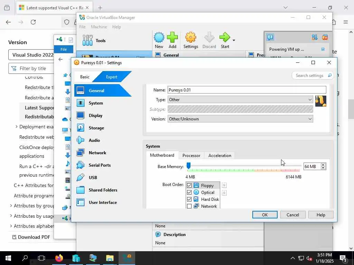Click Add in VirtualBox Manager toolbar

point(173,40)
